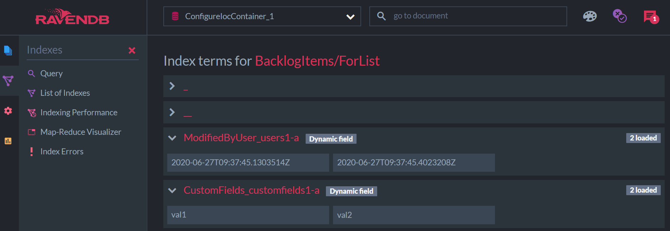Open the feature status icon
The height and width of the screenshot is (231, 670).
click(x=619, y=16)
